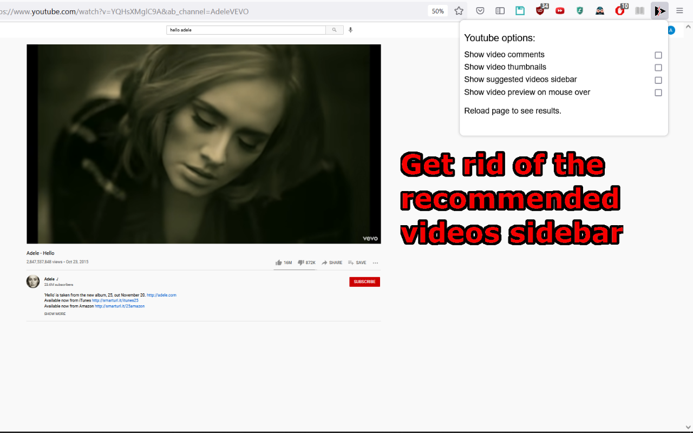Expand SHOW MORE in the video description

pyautogui.click(x=55, y=313)
